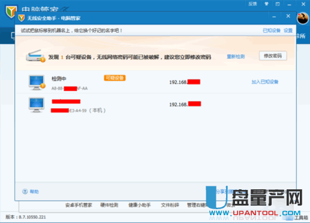310x223 pixels.
Task: Open the 已知设备 link
Action: [x=272, y=31]
